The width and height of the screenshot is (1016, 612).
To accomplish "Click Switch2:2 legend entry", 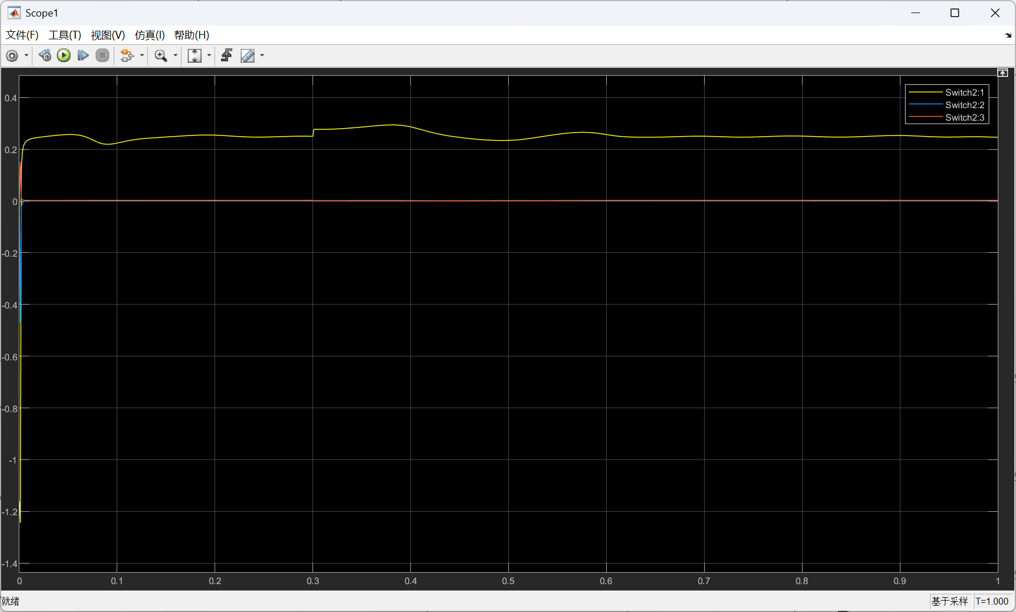I will point(947,105).
